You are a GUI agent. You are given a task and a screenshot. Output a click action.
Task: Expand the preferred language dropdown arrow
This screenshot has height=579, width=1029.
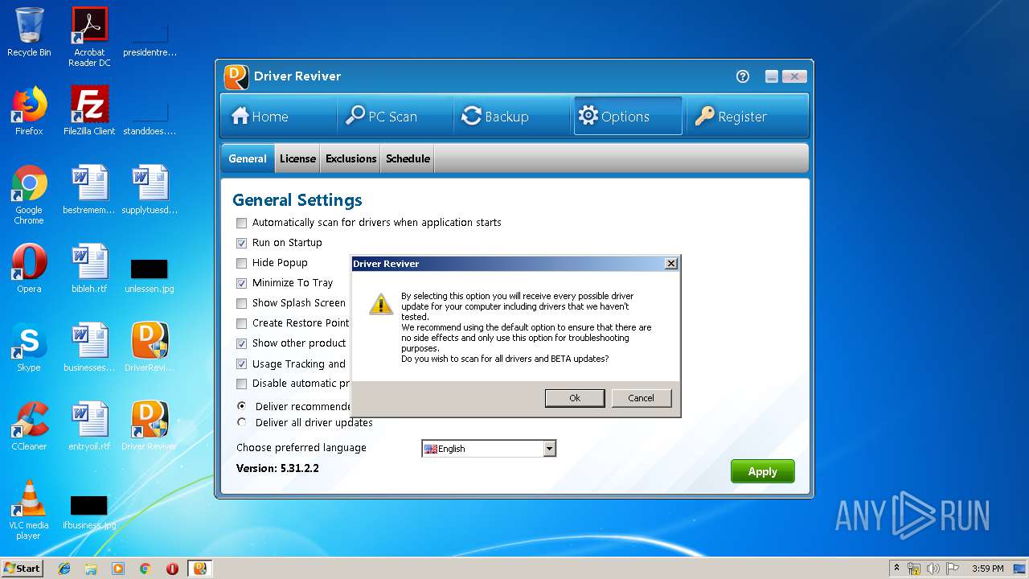point(549,449)
